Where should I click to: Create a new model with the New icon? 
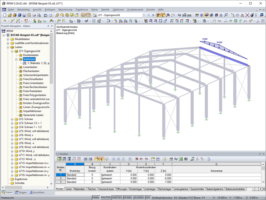5,15
